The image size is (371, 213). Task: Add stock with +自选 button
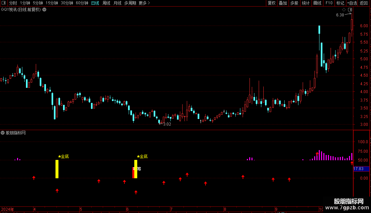[352, 3]
